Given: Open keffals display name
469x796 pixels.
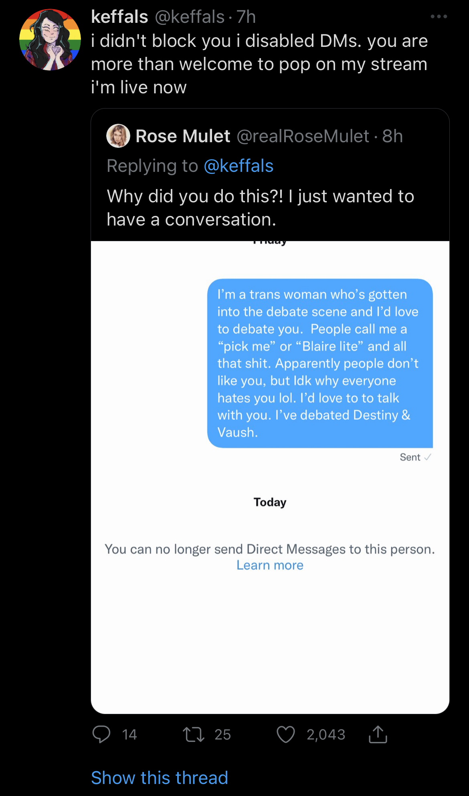Looking at the screenshot, I should click(x=119, y=17).
